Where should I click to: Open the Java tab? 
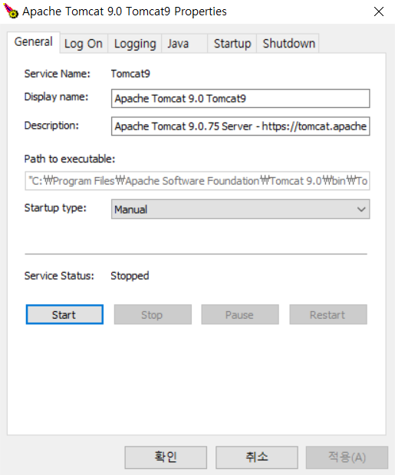pyautogui.click(x=184, y=44)
